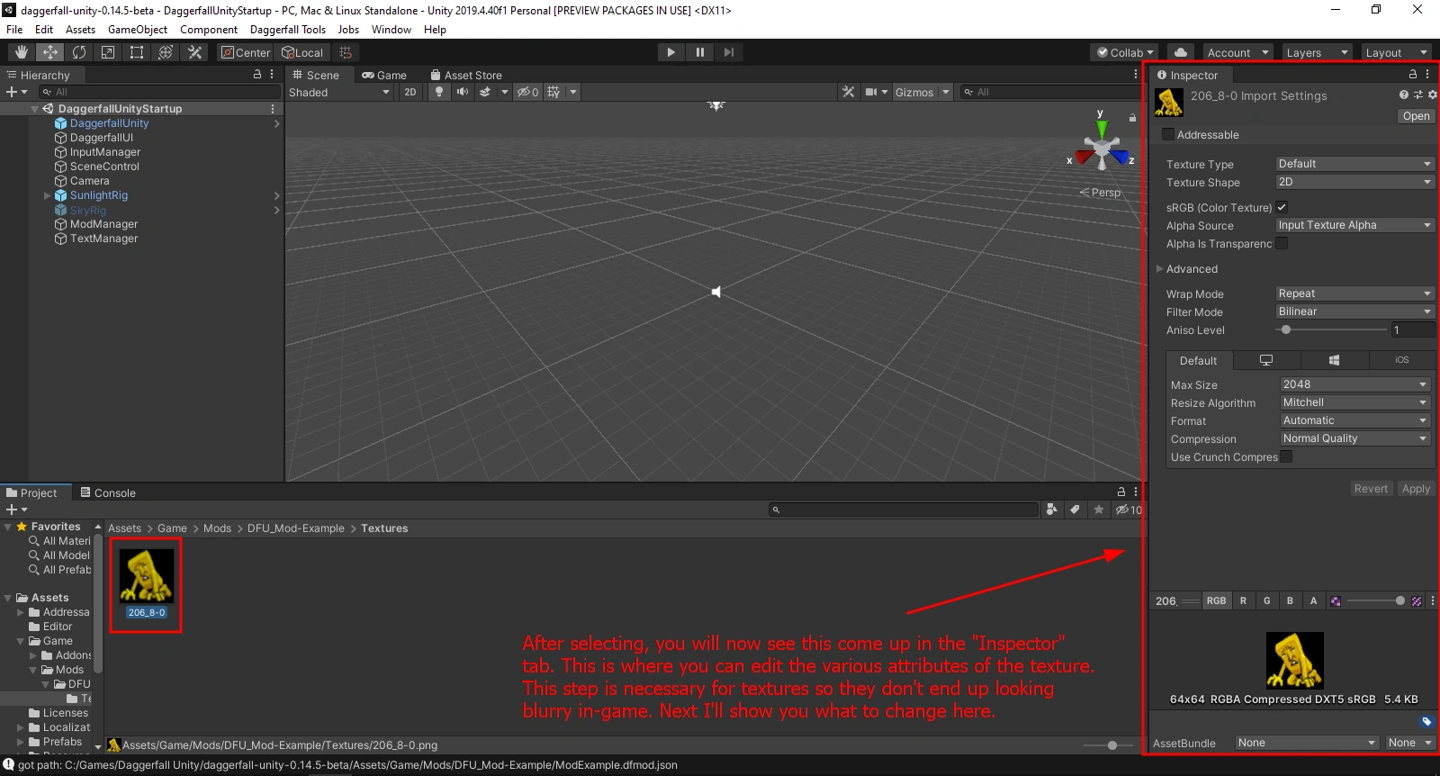Image resolution: width=1440 pixels, height=776 pixels.
Task: Adjust the Project icon size slider
Action: (x=1112, y=745)
